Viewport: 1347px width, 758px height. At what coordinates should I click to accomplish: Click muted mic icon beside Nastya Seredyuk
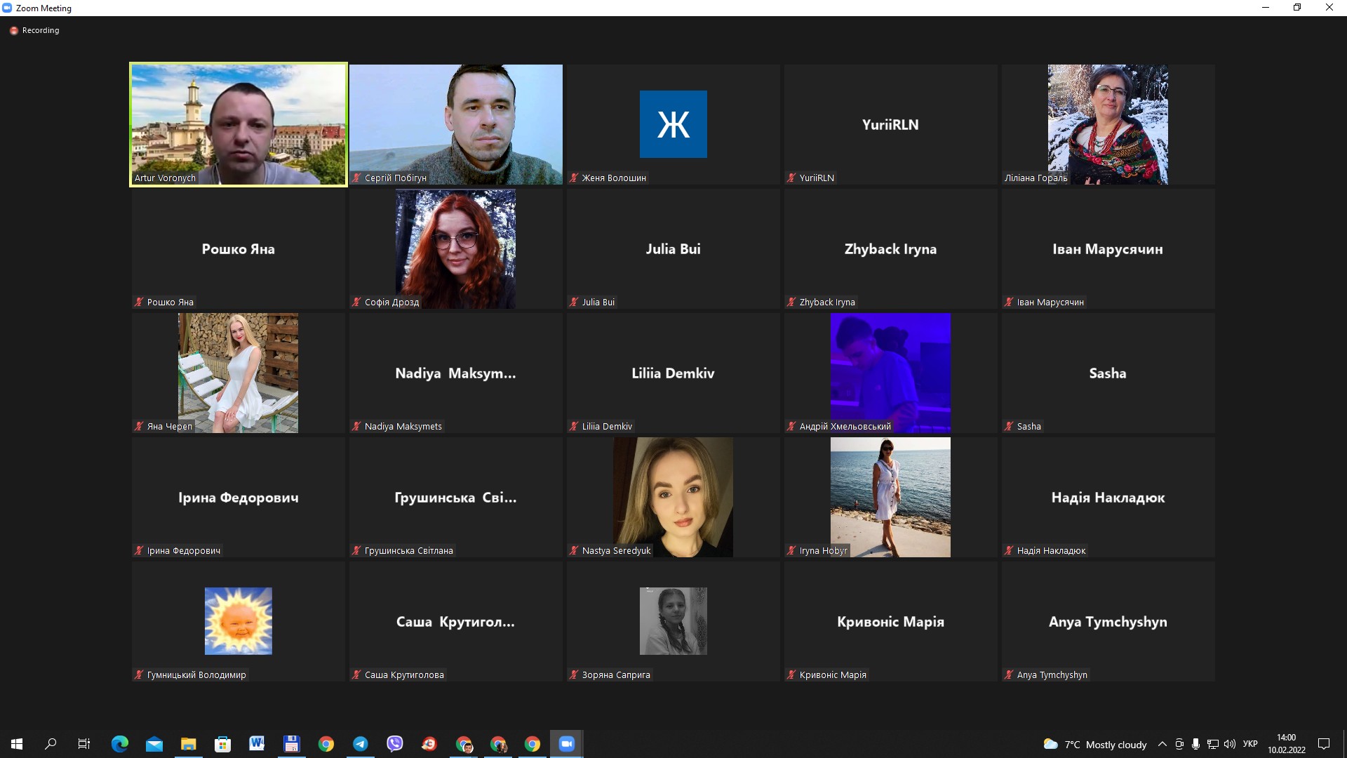pyautogui.click(x=574, y=551)
